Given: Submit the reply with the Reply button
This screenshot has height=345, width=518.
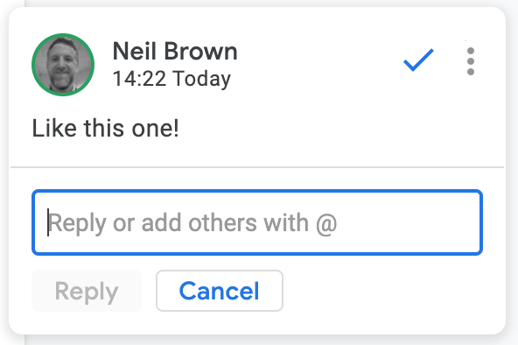Looking at the screenshot, I should pos(87,291).
